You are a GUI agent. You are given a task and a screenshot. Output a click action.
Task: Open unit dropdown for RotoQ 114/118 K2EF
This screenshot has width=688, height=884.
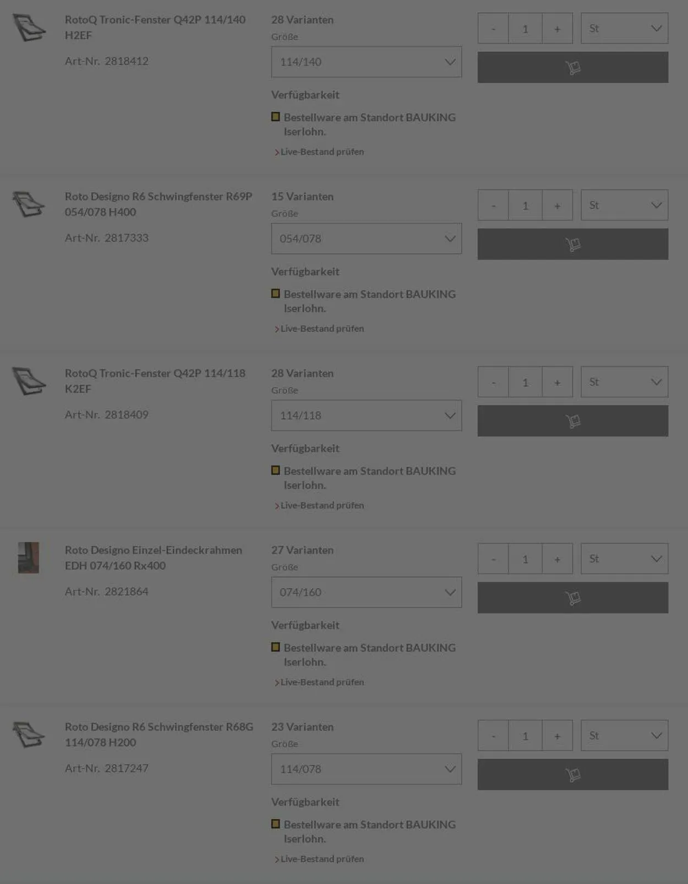click(x=624, y=382)
